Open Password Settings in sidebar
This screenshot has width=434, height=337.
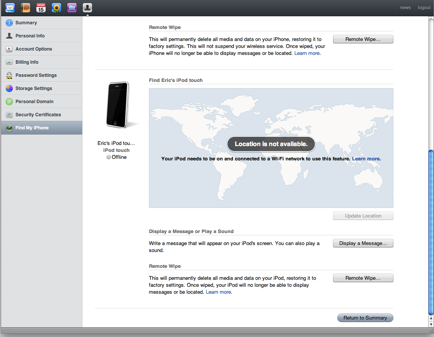click(41, 75)
